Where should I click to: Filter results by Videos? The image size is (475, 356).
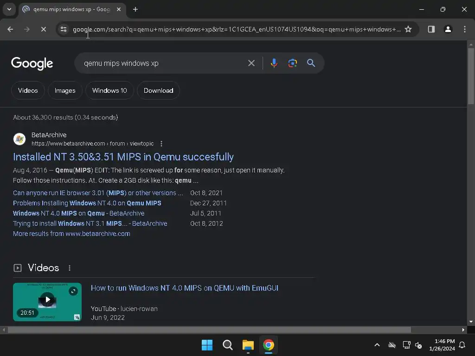coord(28,90)
